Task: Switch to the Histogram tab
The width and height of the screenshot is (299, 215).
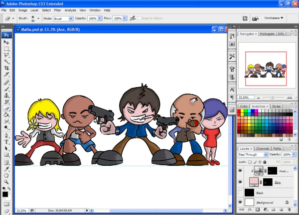Action: click(267, 34)
